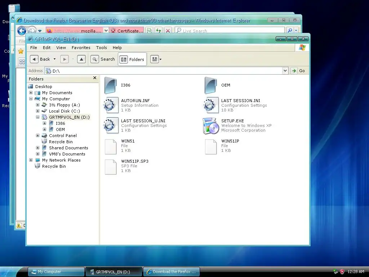Expand Shared Documents tree node
This screenshot has height=277, width=369.
tap(37, 148)
